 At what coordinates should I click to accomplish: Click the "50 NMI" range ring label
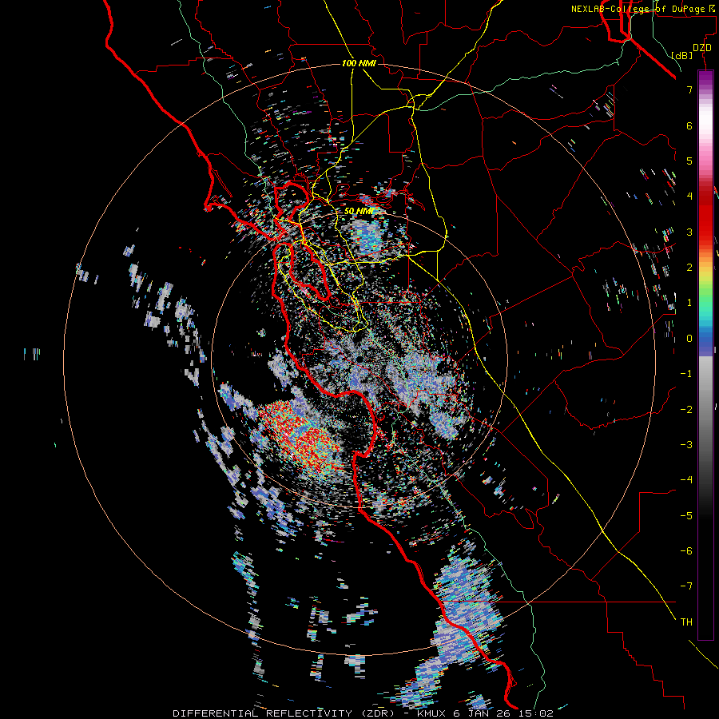(358, 211)
